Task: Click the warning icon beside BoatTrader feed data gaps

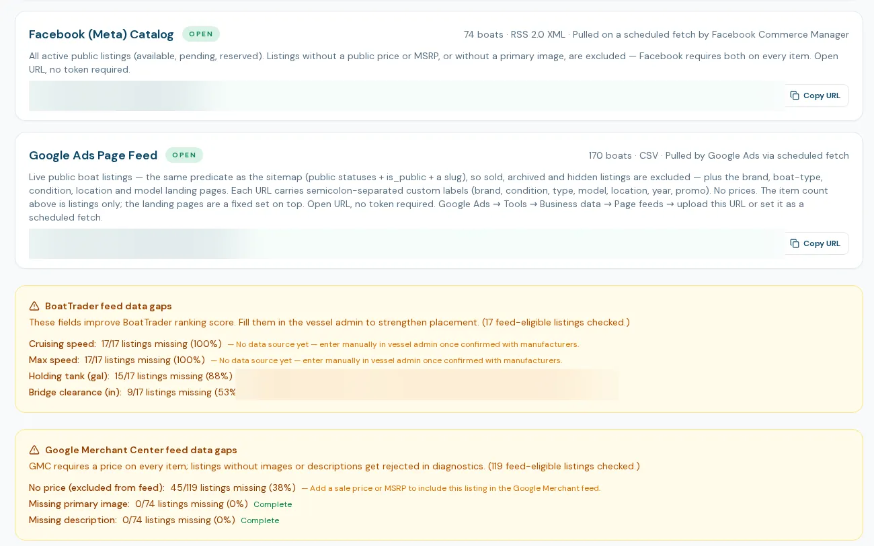Action: pyautogui.click(x=34, y=306)
